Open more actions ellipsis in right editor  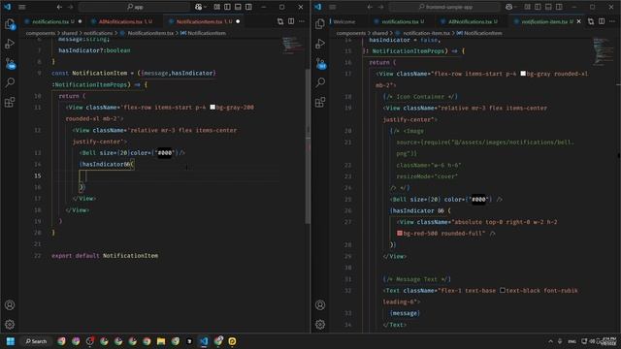[612, 21]
